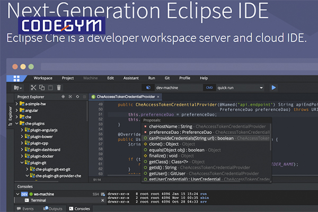Switch to the Events tab
The image size is (318, 212).
[x=25, y=208]
